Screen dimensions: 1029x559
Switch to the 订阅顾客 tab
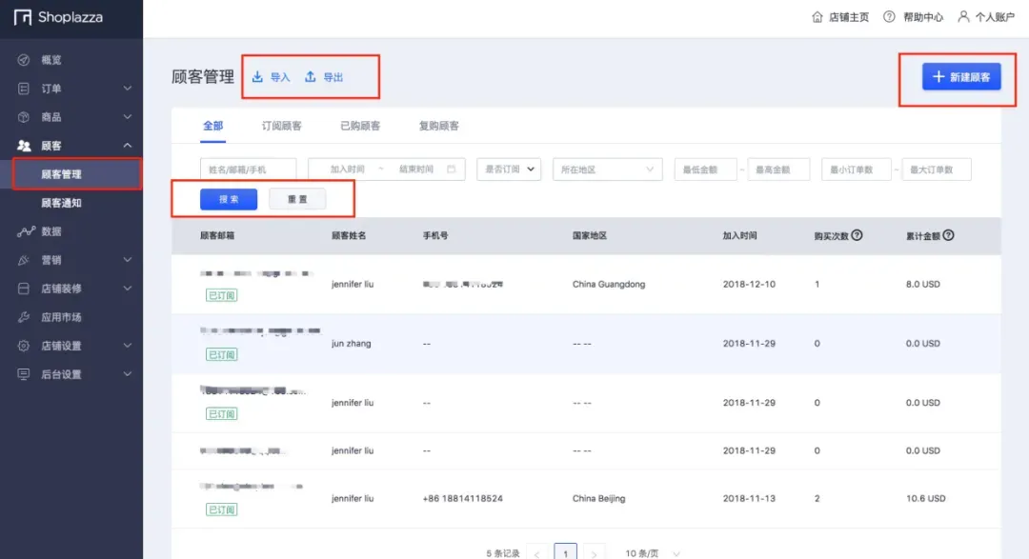[x=281, y=126]
